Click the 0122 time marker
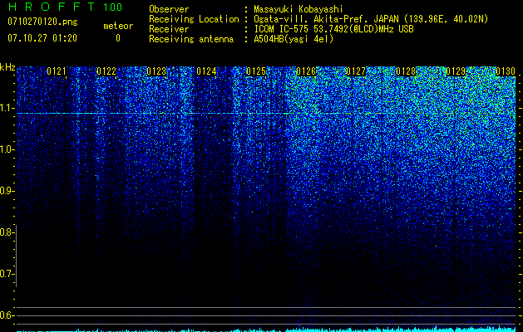The image size is (523, 332). (106, 71)
